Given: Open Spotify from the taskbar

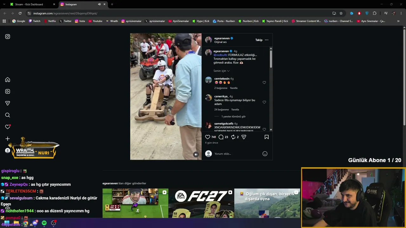Looking at the screenshot, I should pyautogui.click(x=44, y=223).
